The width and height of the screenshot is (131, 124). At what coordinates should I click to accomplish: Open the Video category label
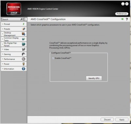pyautogui.click(x=6, y=49)
